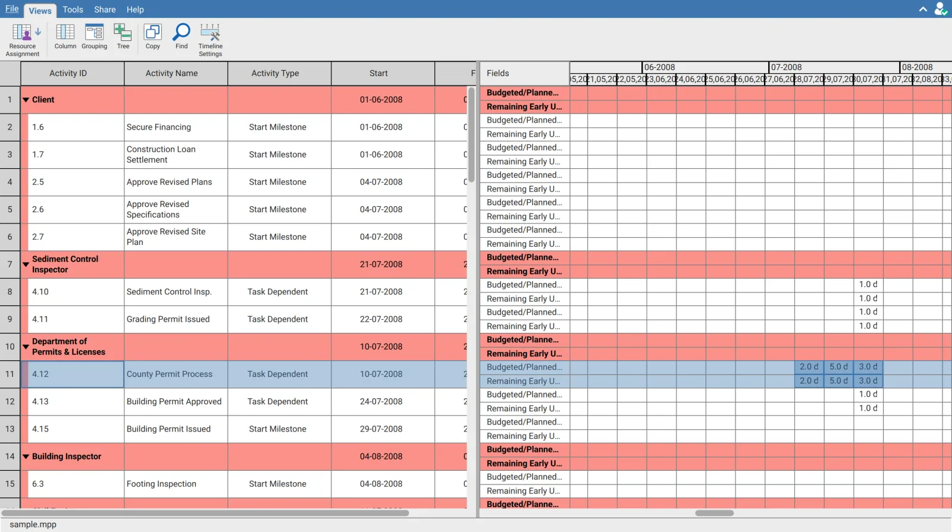Select the 'Building Permit Approved' cell

(x=176, y=402)
